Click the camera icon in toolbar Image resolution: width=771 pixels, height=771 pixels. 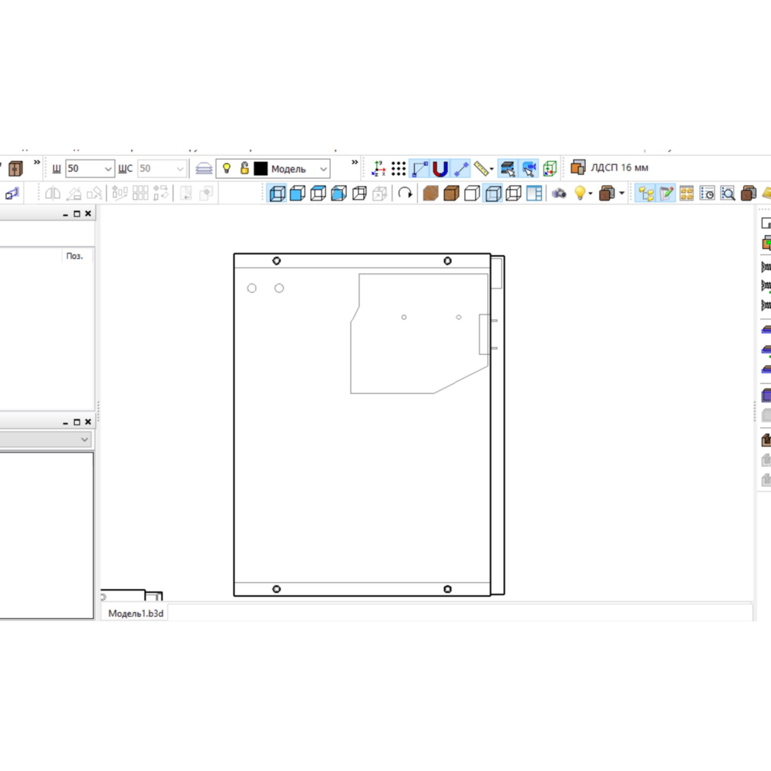click(x=559, y=194)
